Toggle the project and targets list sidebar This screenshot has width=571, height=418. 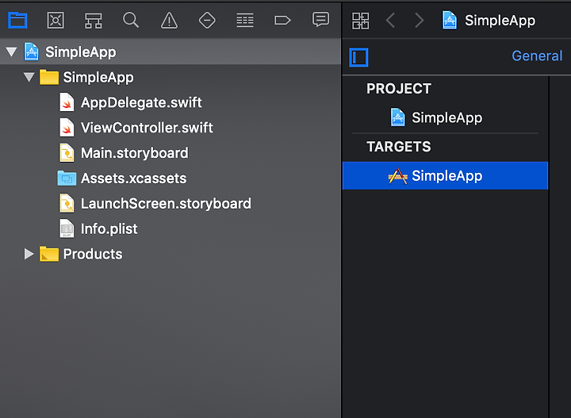(358, 57)
